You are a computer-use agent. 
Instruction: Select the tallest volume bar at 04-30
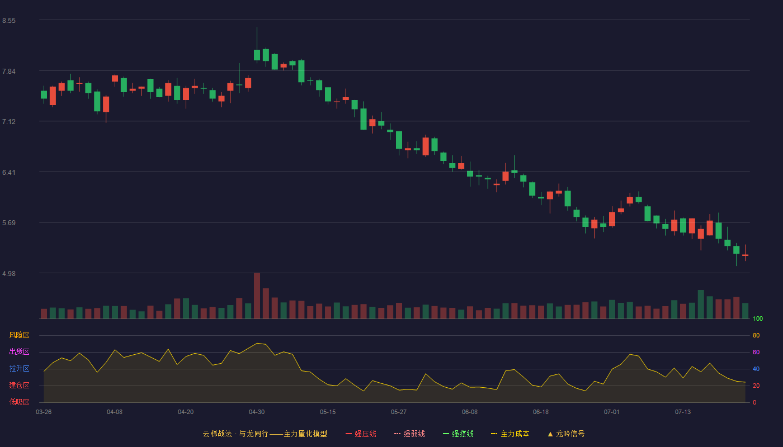(257, 296)
